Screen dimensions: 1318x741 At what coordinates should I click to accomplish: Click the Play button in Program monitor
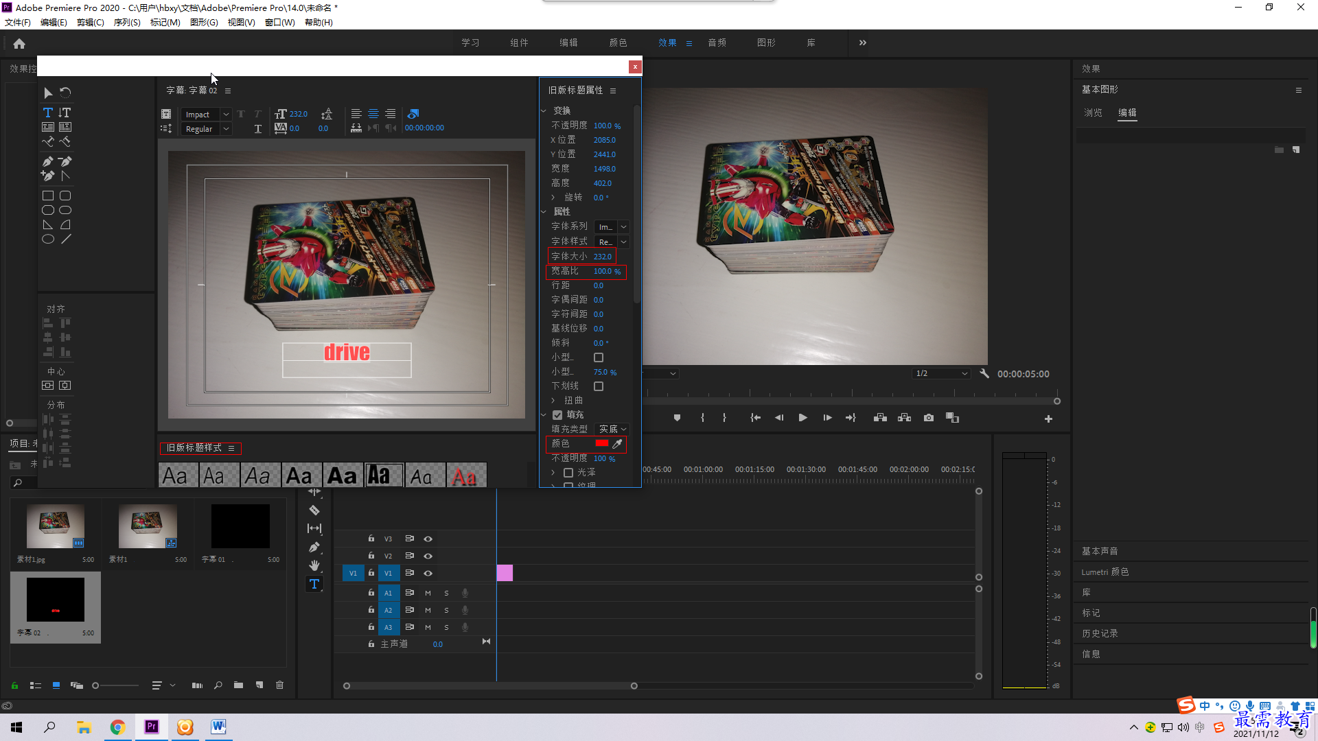pyautogui.click(x=802, y=418)
